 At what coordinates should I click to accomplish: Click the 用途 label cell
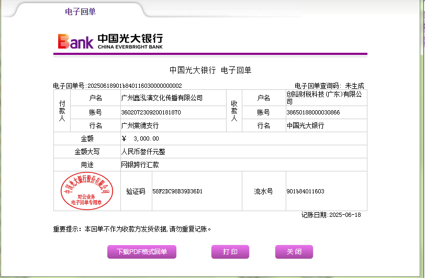87,165
